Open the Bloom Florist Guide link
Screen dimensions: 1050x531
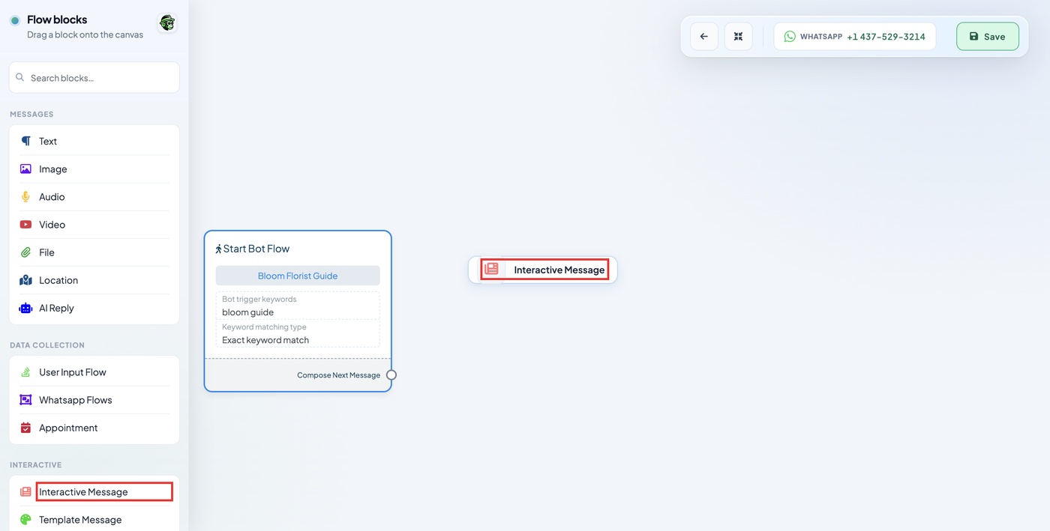click(x=298, y=276)
